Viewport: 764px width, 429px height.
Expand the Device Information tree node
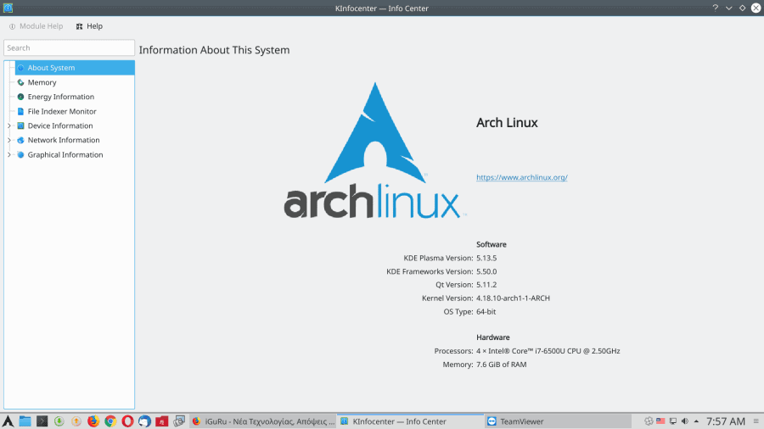8,125
